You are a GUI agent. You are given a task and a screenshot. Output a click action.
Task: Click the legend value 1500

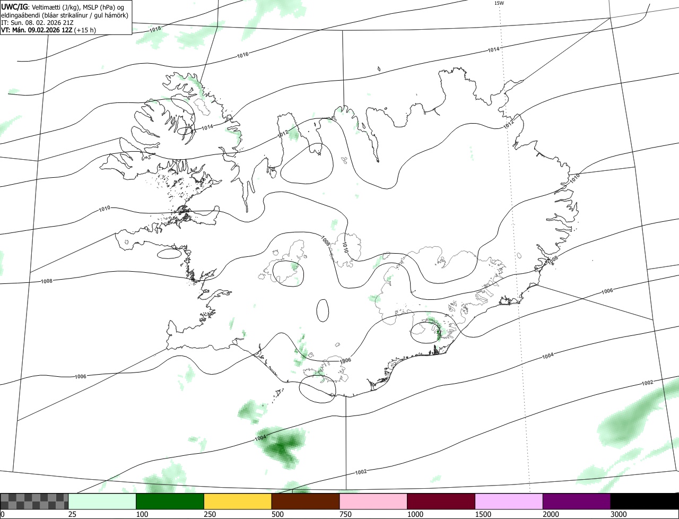click(483, 514)
